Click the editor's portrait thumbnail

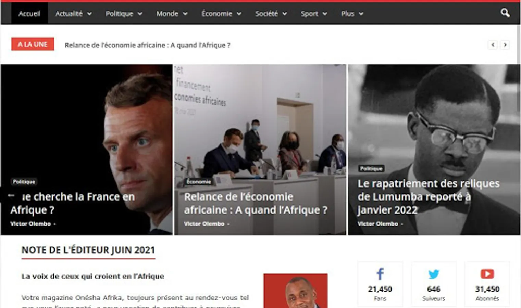[x=295, y=291]
